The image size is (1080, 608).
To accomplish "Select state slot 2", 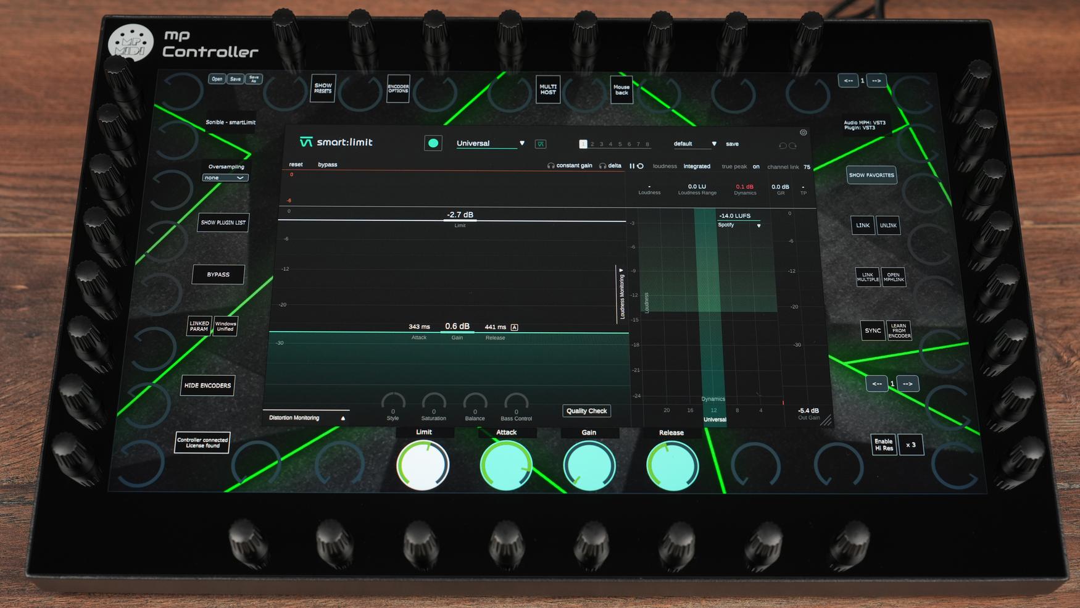I will [592, 144].
